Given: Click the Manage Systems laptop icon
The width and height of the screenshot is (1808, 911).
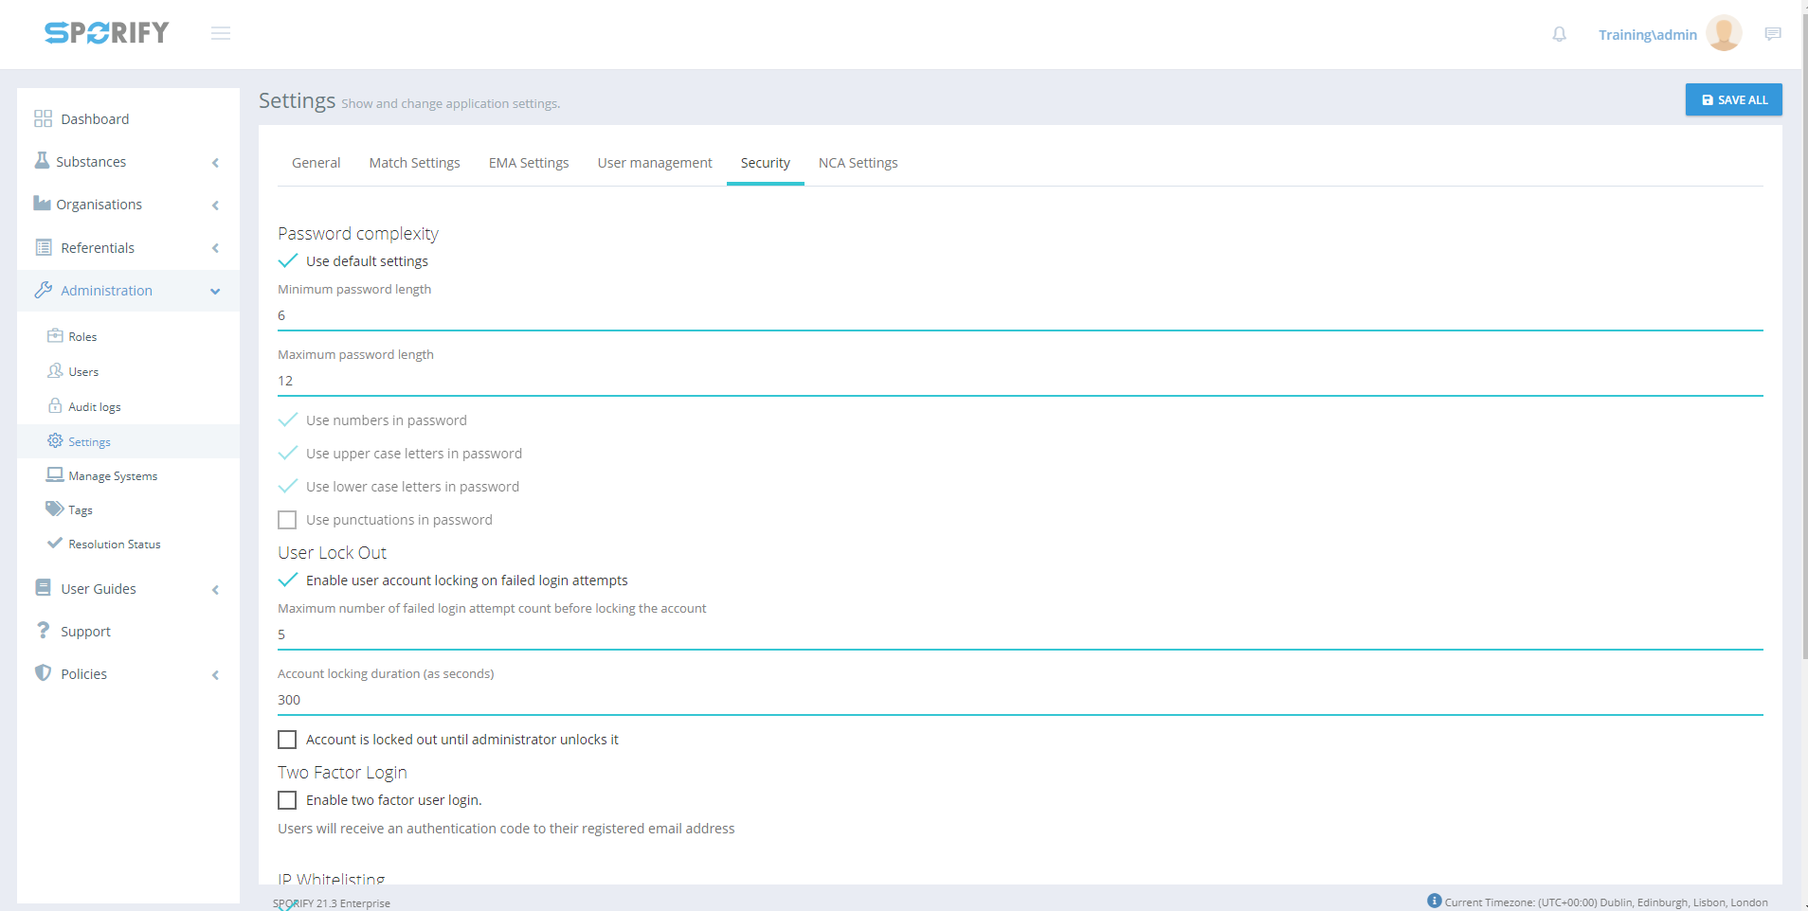Looking at the screenshot, I should [55, 475].
